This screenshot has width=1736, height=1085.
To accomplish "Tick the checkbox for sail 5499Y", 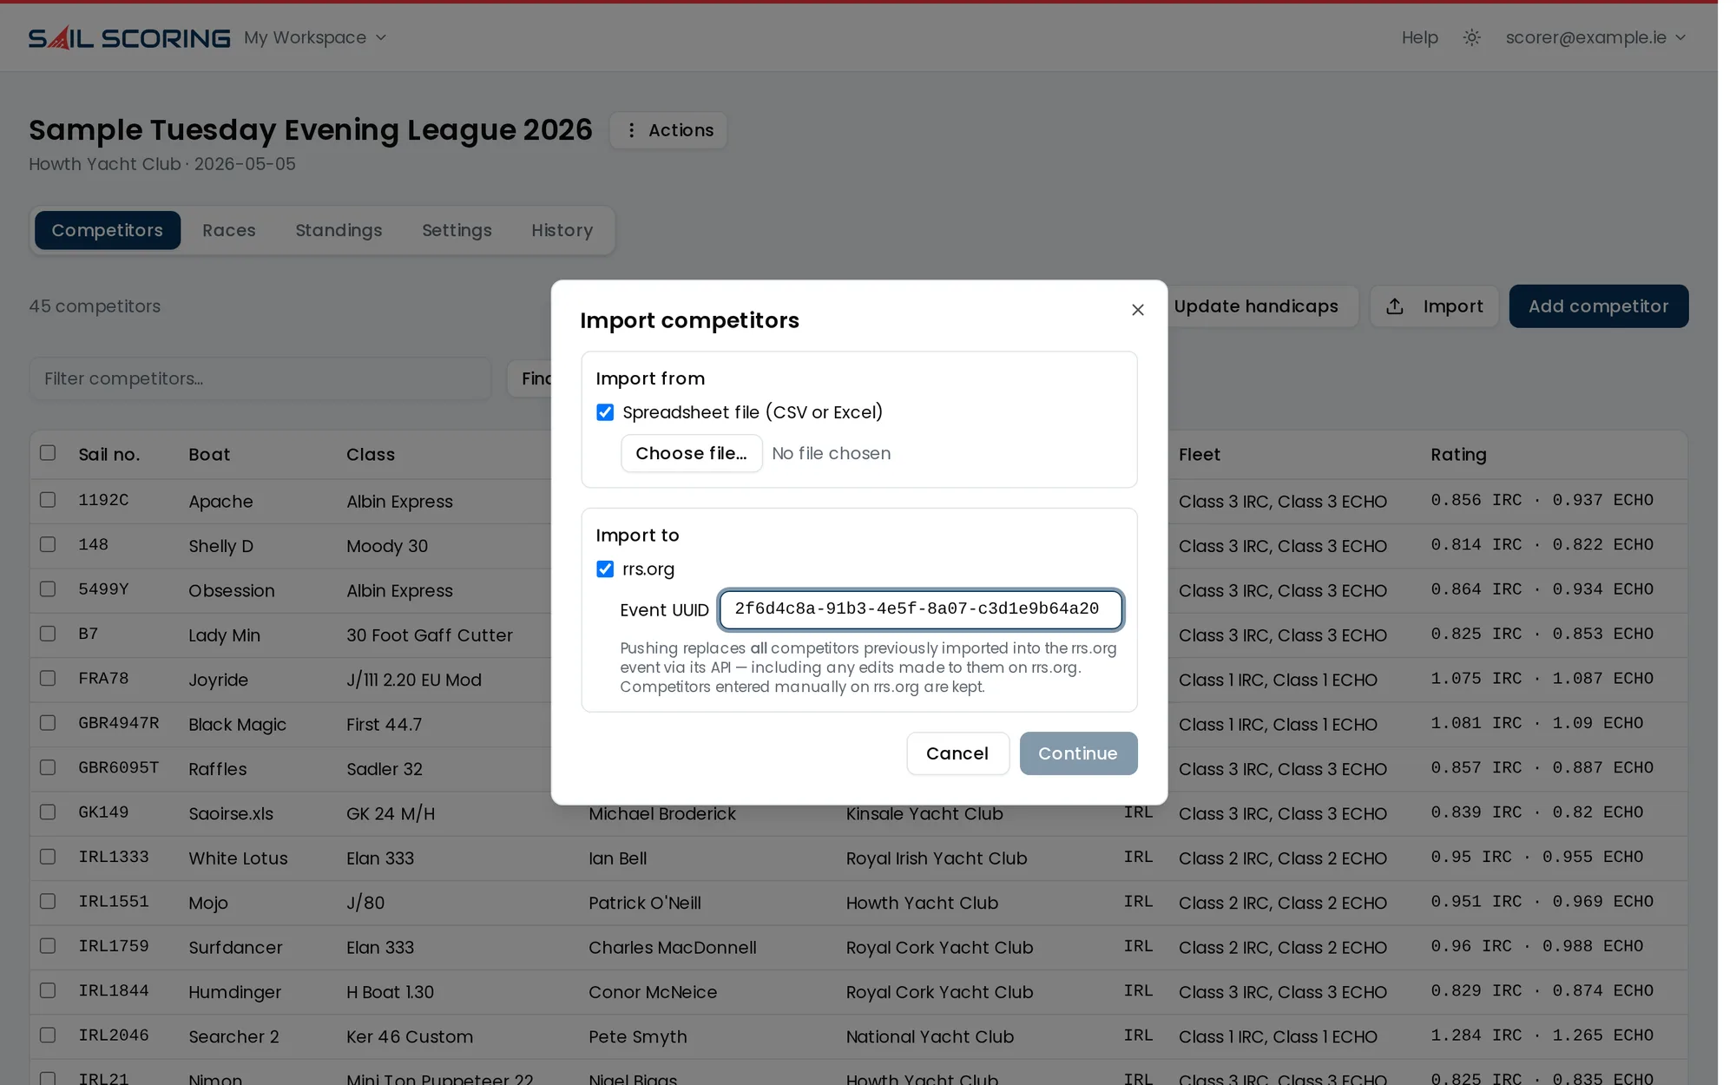I will coord(48,589).
